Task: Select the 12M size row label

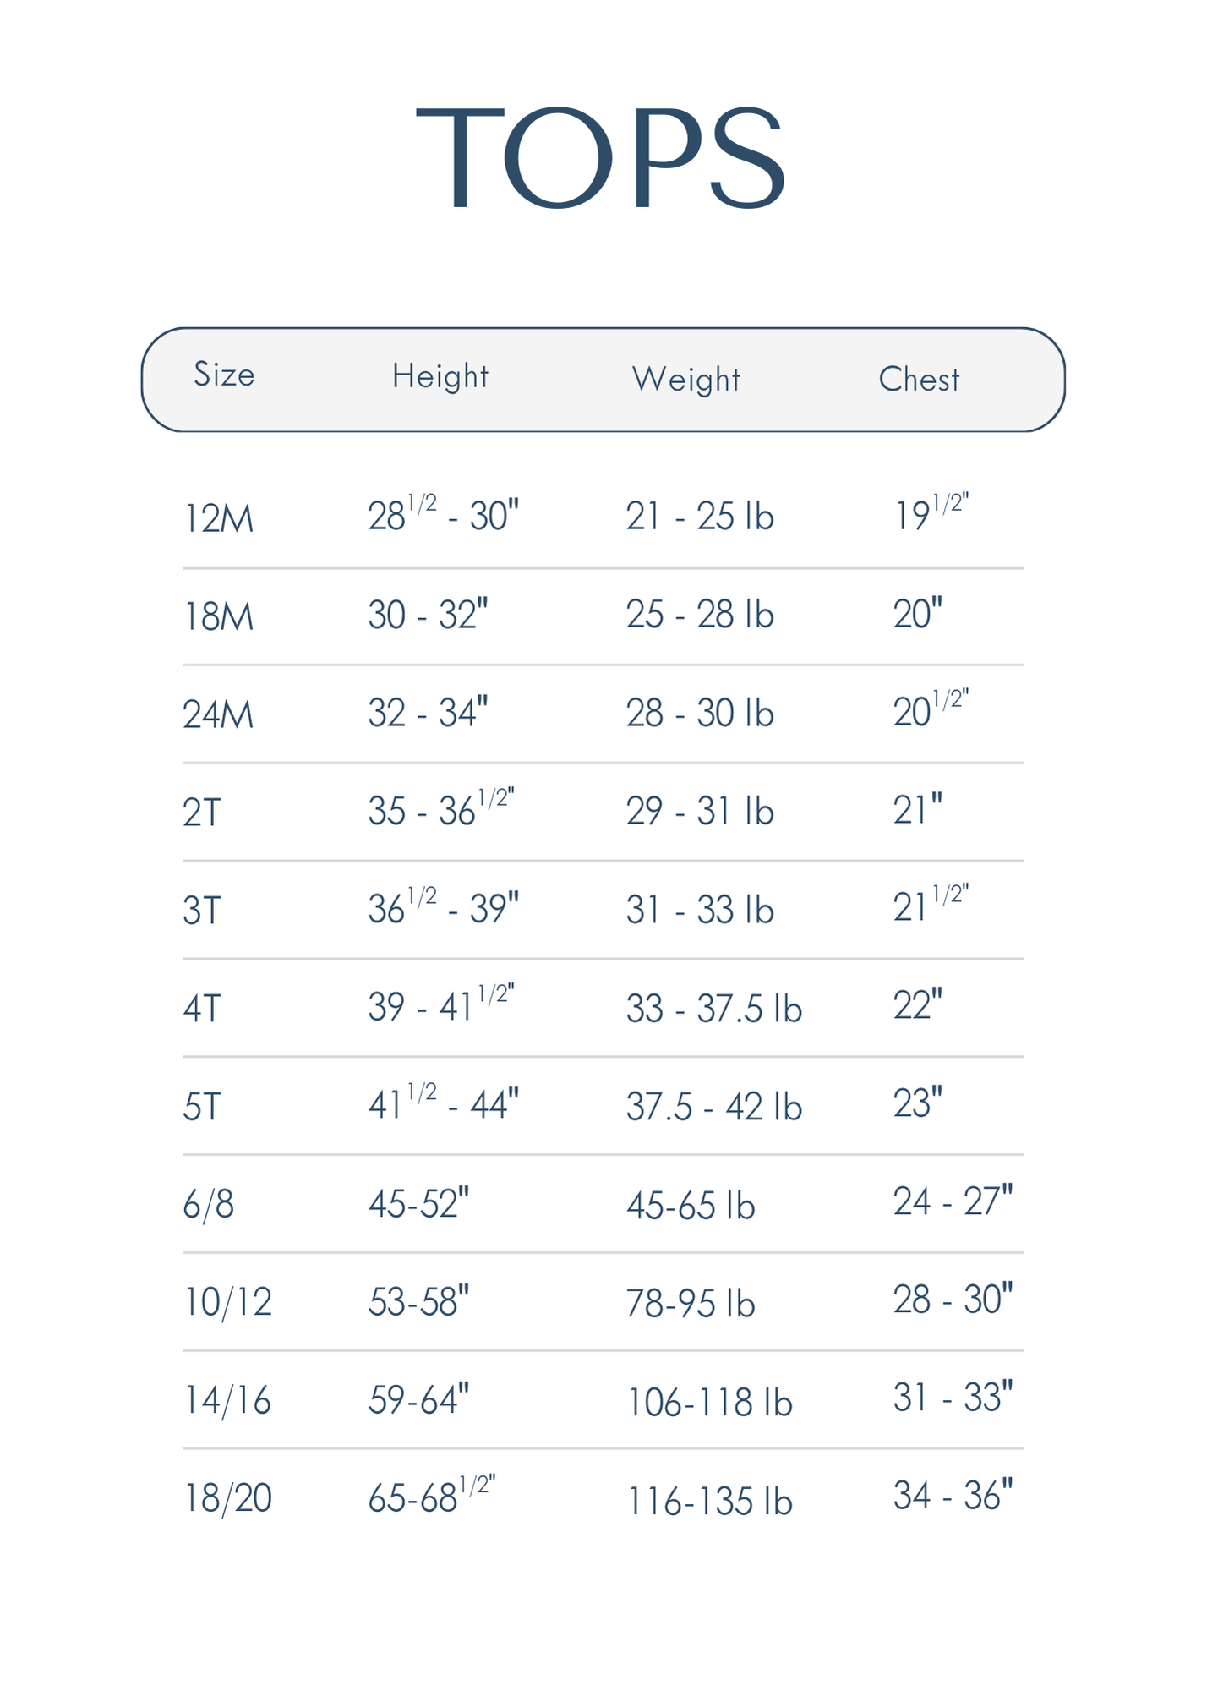Action: pos(219,518)
